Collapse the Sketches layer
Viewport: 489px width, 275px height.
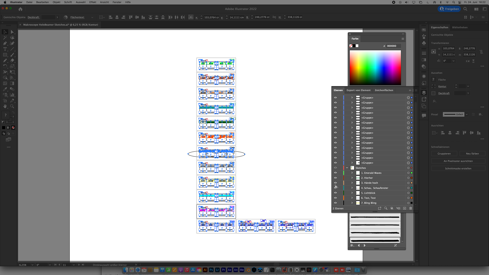[x=347, y=168]
